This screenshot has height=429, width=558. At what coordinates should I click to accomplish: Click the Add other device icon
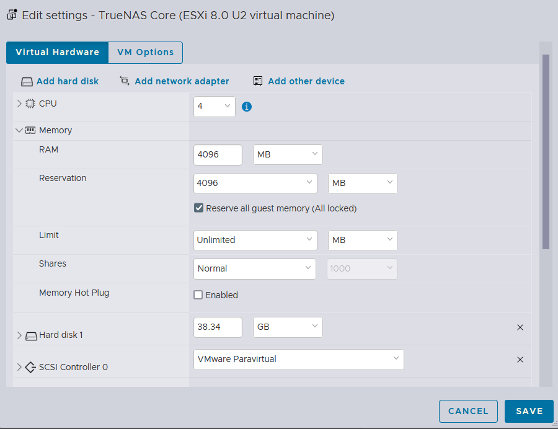258,81
